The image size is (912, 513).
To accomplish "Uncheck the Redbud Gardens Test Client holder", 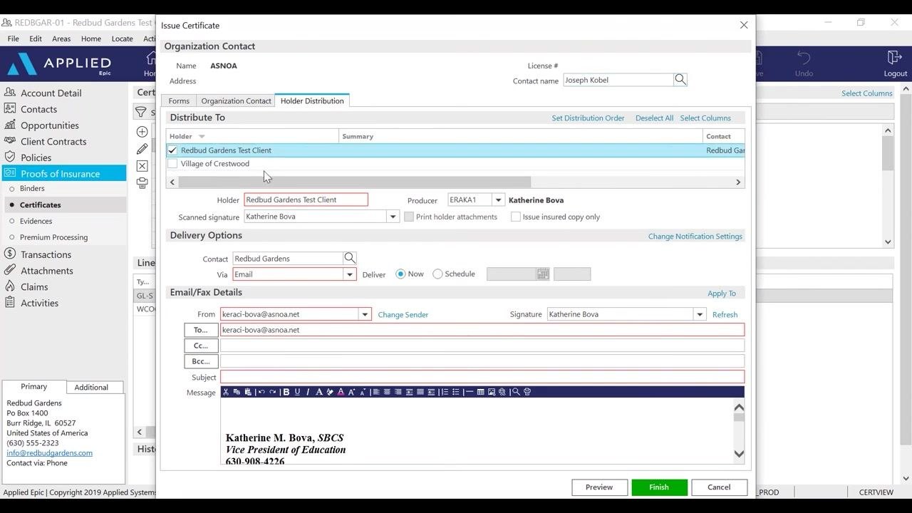I will click(x=172, y=150).
